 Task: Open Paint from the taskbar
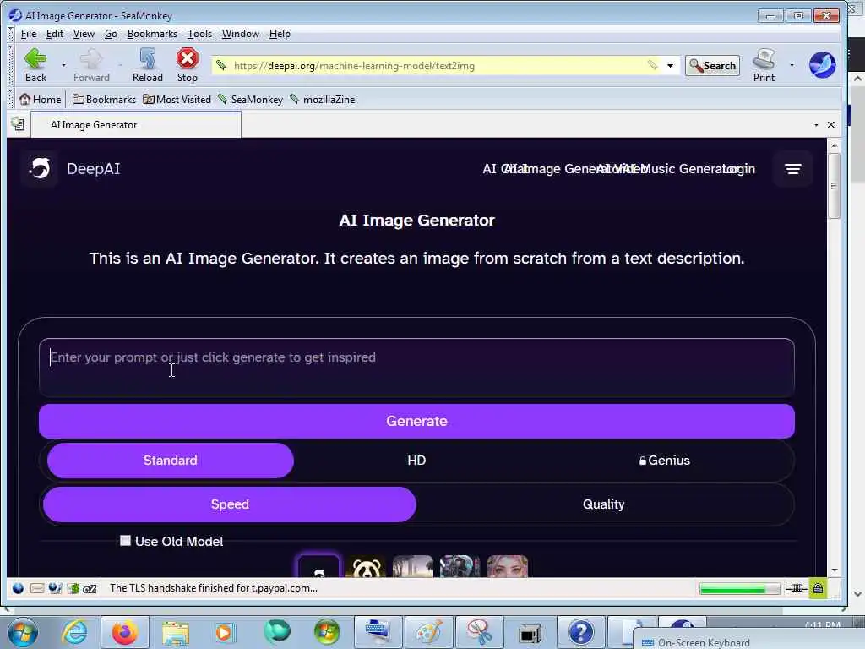pos(428,632)
